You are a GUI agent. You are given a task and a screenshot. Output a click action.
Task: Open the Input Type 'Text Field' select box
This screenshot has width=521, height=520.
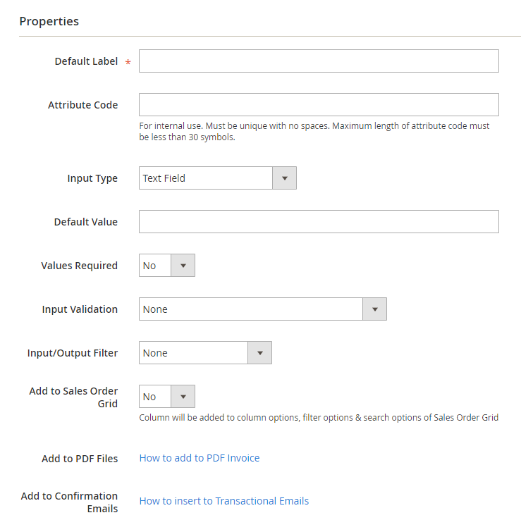(206, 178)
